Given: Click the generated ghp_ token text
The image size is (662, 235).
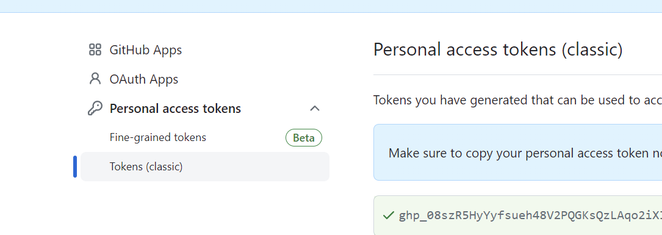Looking at the screenshot, I should 530,215.
